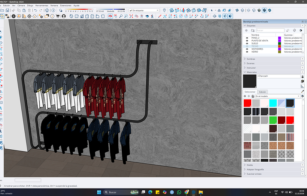Hide the PANEL 2 tag
This screenshot has height=196, width=307.
click(x=247, y=38)
